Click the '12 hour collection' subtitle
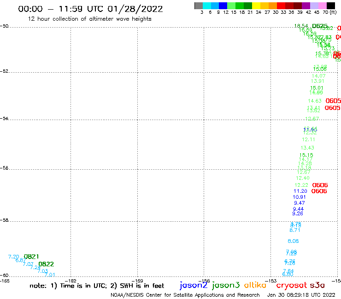341x299 pixels. [x=89, y=19]
